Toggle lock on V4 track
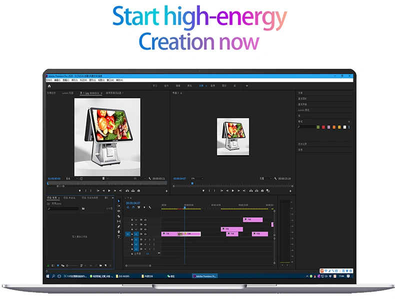The height and width of the screenshot is (301, 395). [132, 220]
